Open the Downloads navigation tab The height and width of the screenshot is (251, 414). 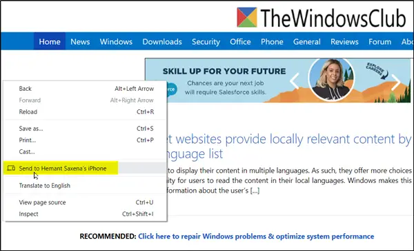tap(162, 41)
